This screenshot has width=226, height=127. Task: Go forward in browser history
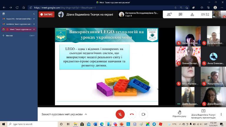[11, 7]
